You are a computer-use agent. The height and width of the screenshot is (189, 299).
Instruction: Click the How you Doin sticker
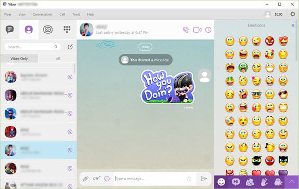pos(167,87)
